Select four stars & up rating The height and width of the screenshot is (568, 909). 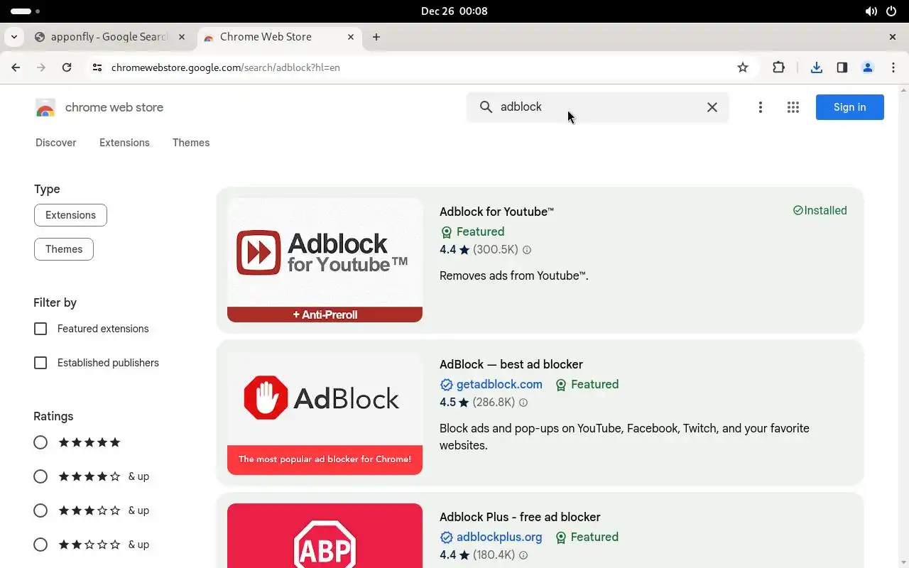click(x=40, y=476)
